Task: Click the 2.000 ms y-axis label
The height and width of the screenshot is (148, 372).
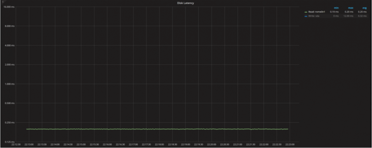Action: (x=10, y=65)
